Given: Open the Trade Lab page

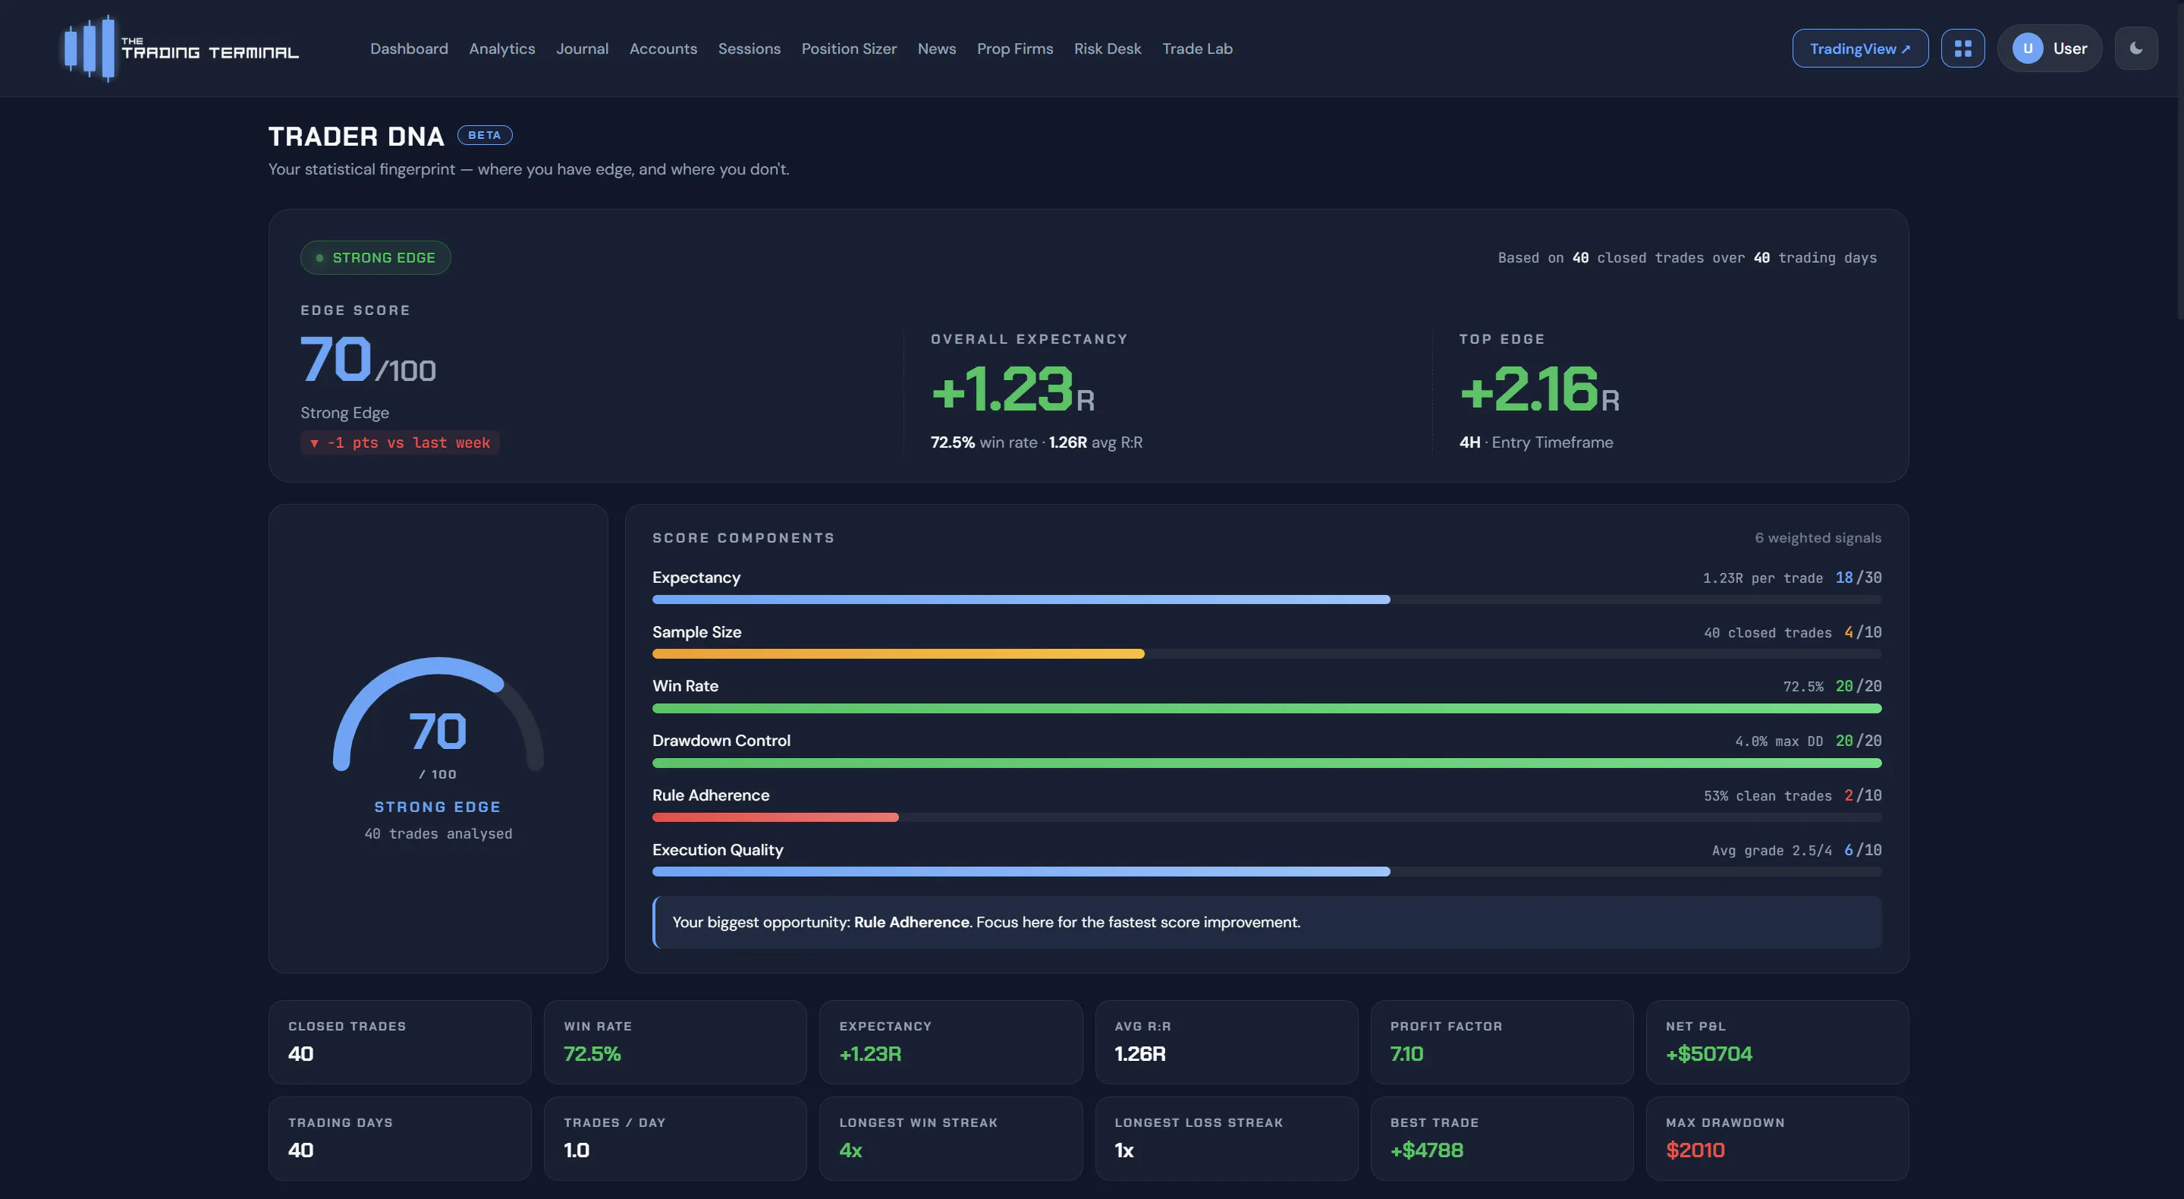Looking at the screenshot, I should tap(1197, 49).
